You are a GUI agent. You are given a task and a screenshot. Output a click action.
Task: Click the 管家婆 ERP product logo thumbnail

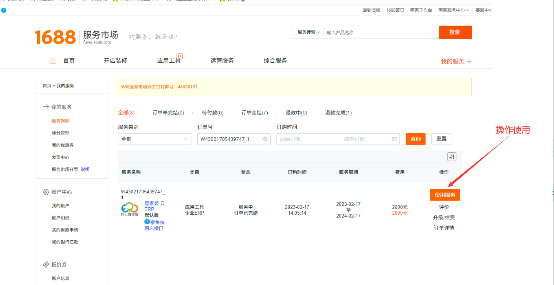pyautogui.click(x=130, y=209)
